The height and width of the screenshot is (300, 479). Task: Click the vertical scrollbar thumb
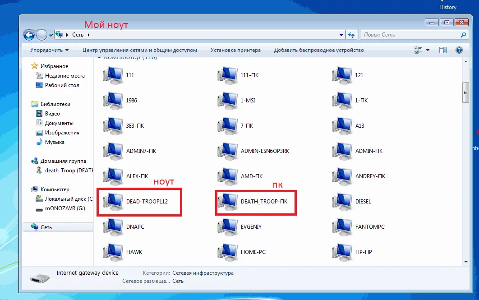point(465,92)
